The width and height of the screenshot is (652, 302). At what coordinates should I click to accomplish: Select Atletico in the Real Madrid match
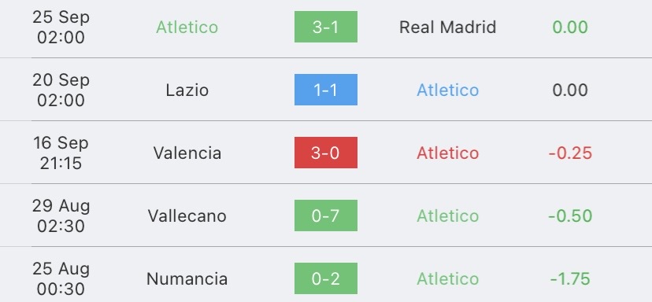click(187, 28)
